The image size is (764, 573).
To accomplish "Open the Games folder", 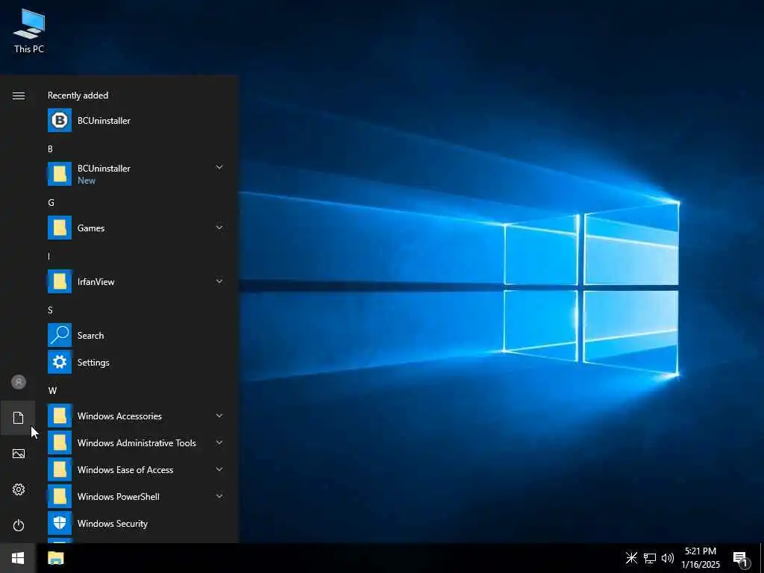I will coord(137,228).
